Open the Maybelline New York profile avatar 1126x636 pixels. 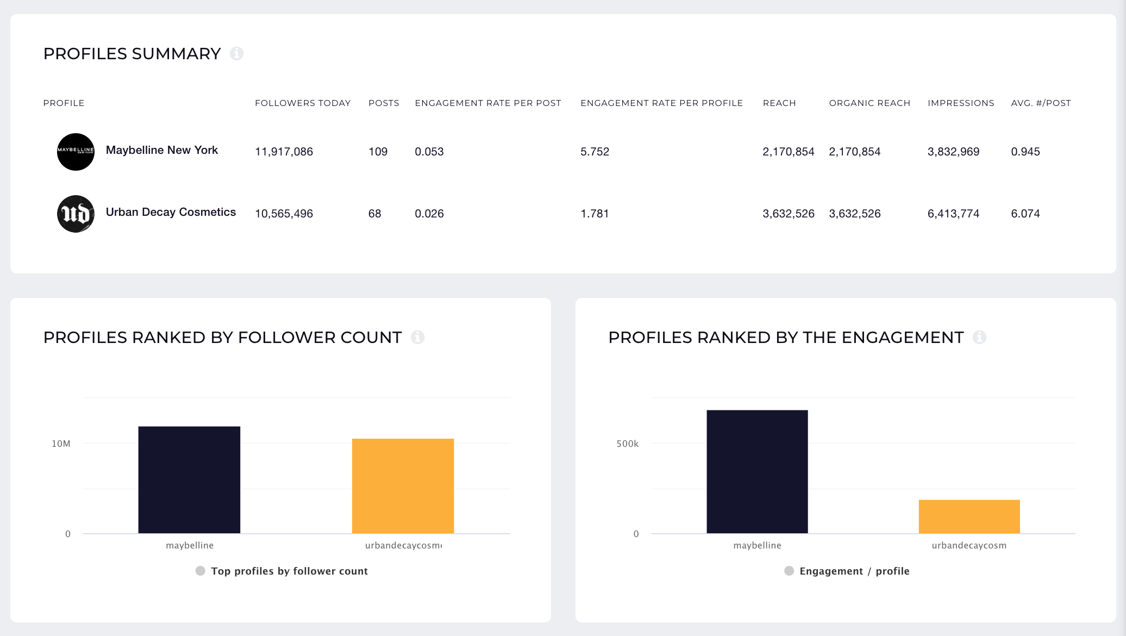tap(76, 152)
